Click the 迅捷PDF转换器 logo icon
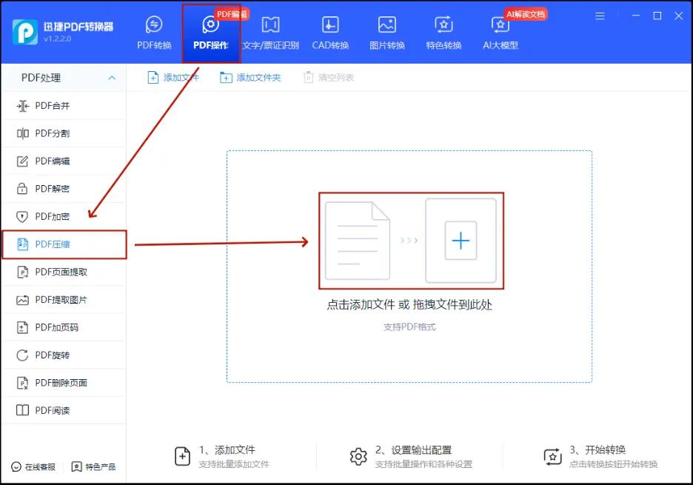The height and width of the screenshot is (485, 693). (24, 32)
